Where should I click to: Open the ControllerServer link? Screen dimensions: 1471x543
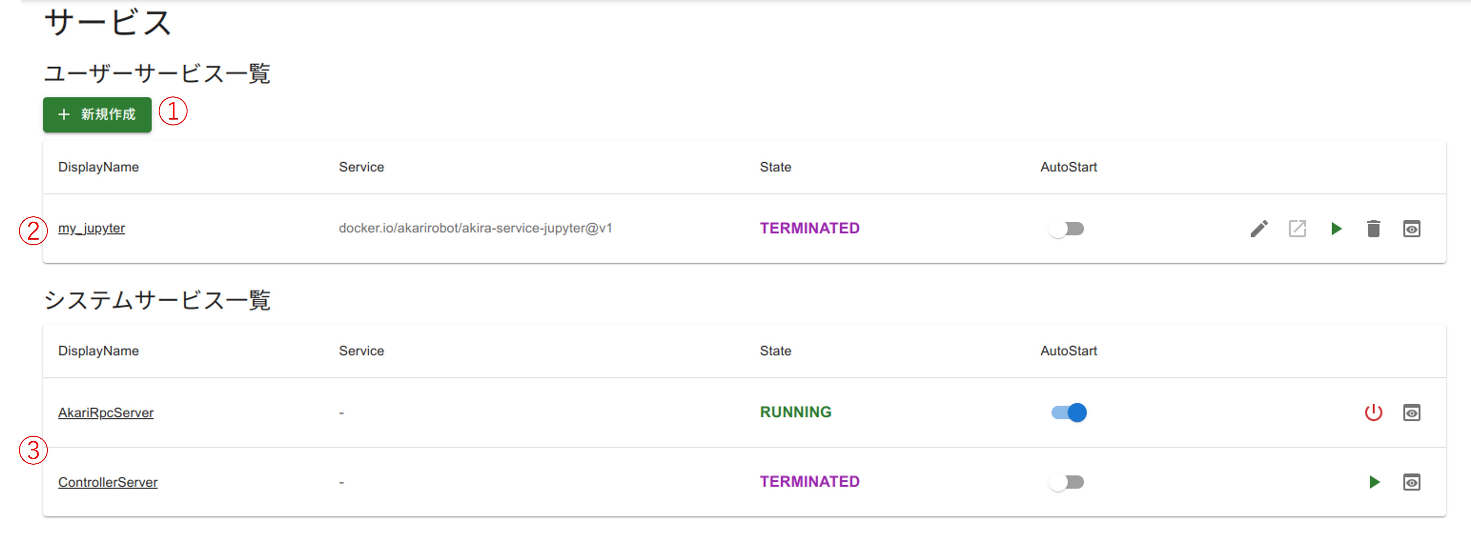coord(107,482)
